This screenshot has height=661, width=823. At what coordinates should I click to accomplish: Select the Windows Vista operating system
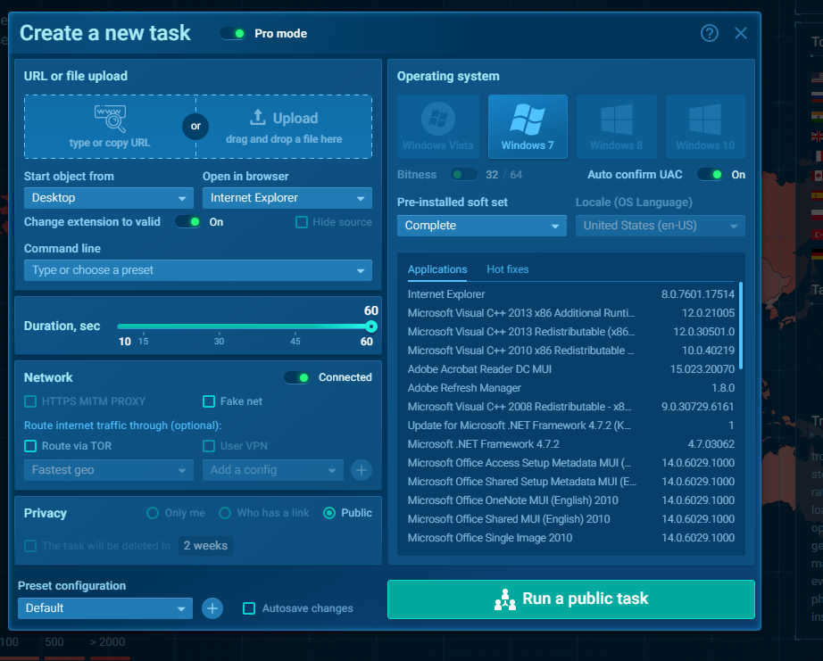(x=438, y=127)
